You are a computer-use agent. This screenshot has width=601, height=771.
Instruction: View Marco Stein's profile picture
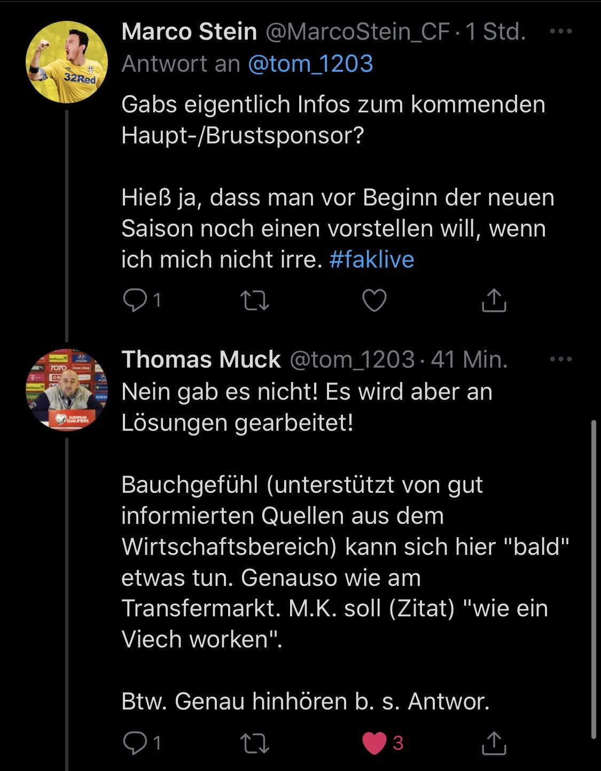click(67, 62)
